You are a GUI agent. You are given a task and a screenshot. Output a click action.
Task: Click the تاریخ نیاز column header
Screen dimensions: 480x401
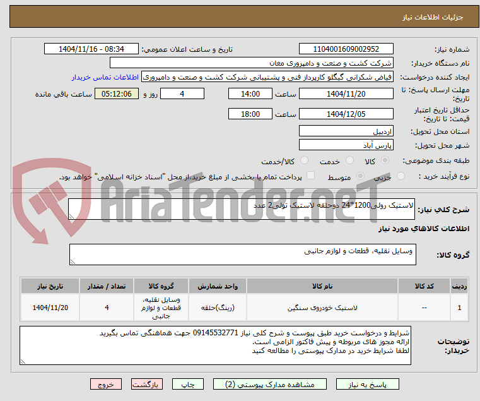pos(50,286)
